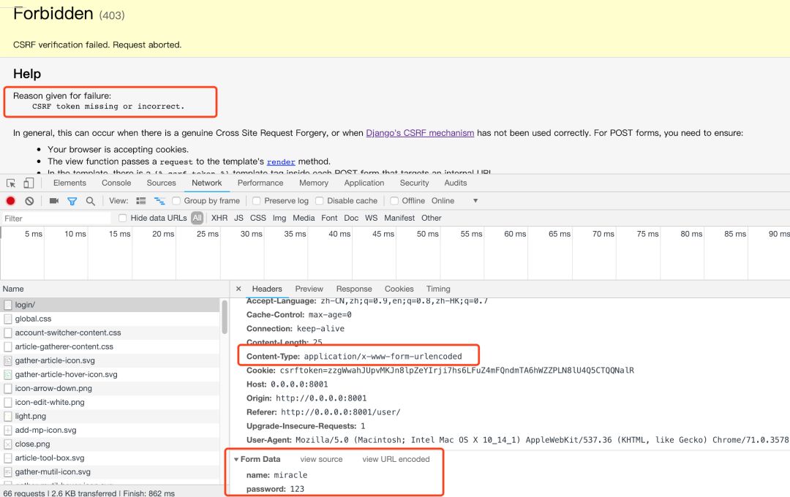Image resolution: width=790 pixels, height=497 pixels.
Task: Enable the Group by frame checkbox
Action: coord(176,201)
